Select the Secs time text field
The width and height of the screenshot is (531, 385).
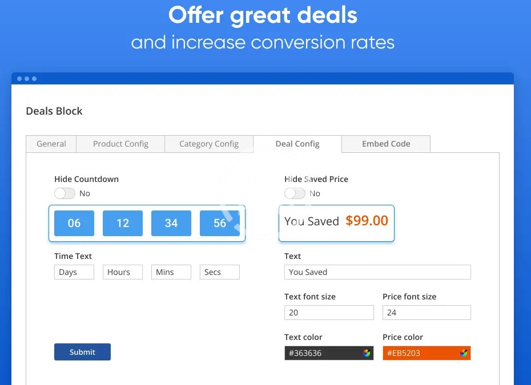click(x=220, y=272)
